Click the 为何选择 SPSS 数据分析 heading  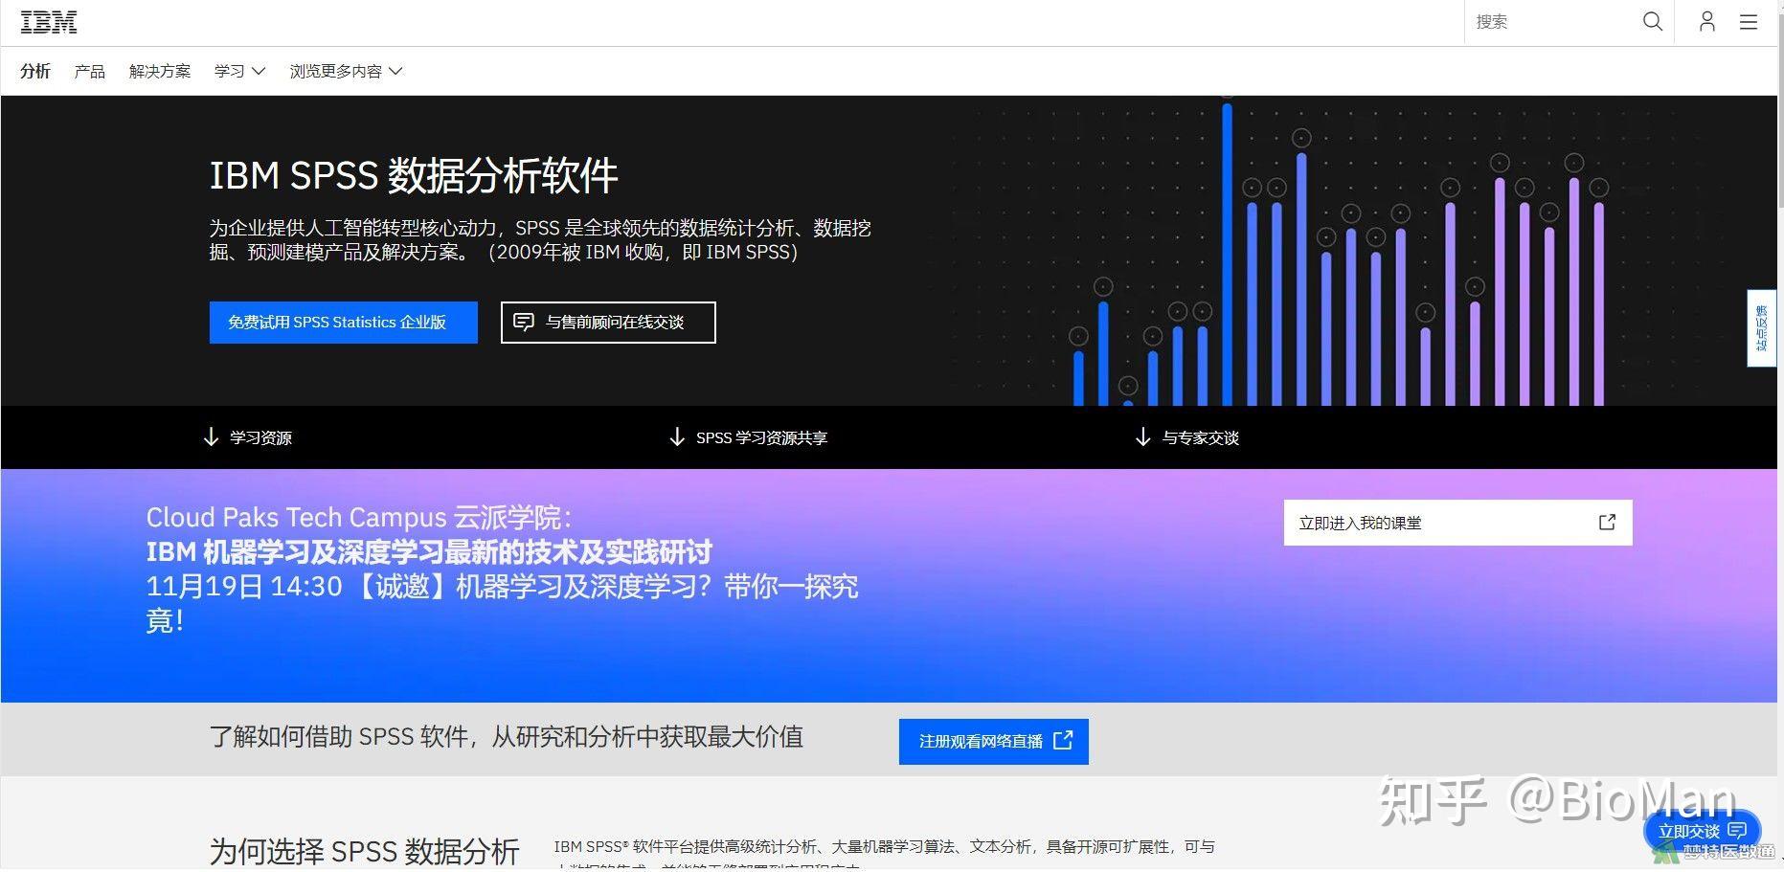point(364,851)
